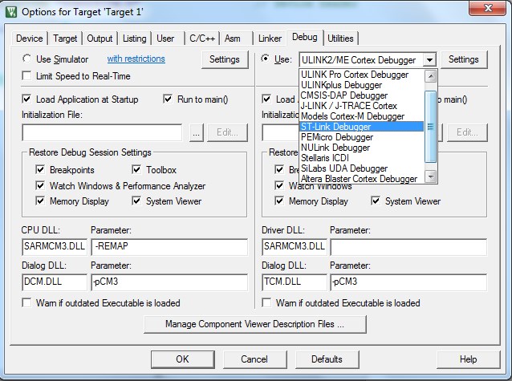The height and width of the screenshot is (381, 512).
Task: Enable debugger Warn if outdated Executable
Action: pyautogui.click(x=266, y=302)
